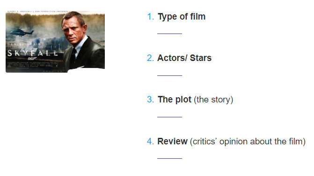Select the bold "Review" heading
Screen dimensions: 314x176
[x=172, y=142]
